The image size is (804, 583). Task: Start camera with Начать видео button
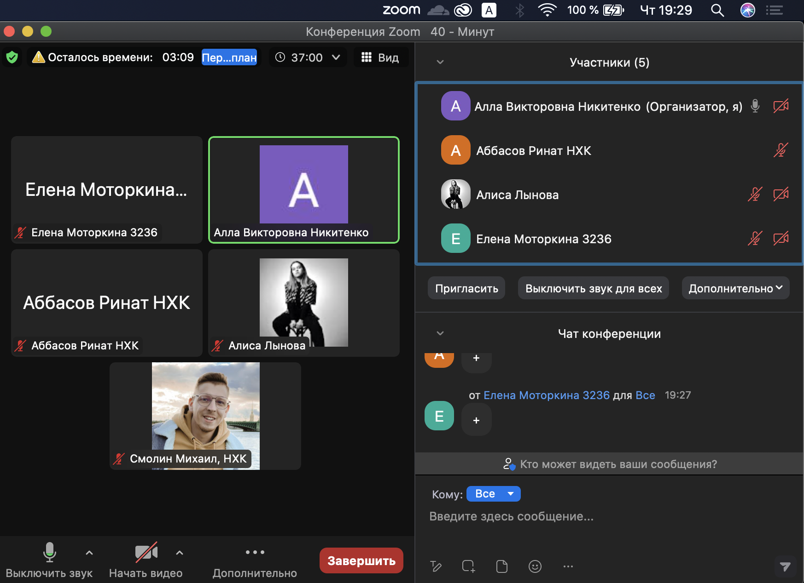(x=146, y=560)
